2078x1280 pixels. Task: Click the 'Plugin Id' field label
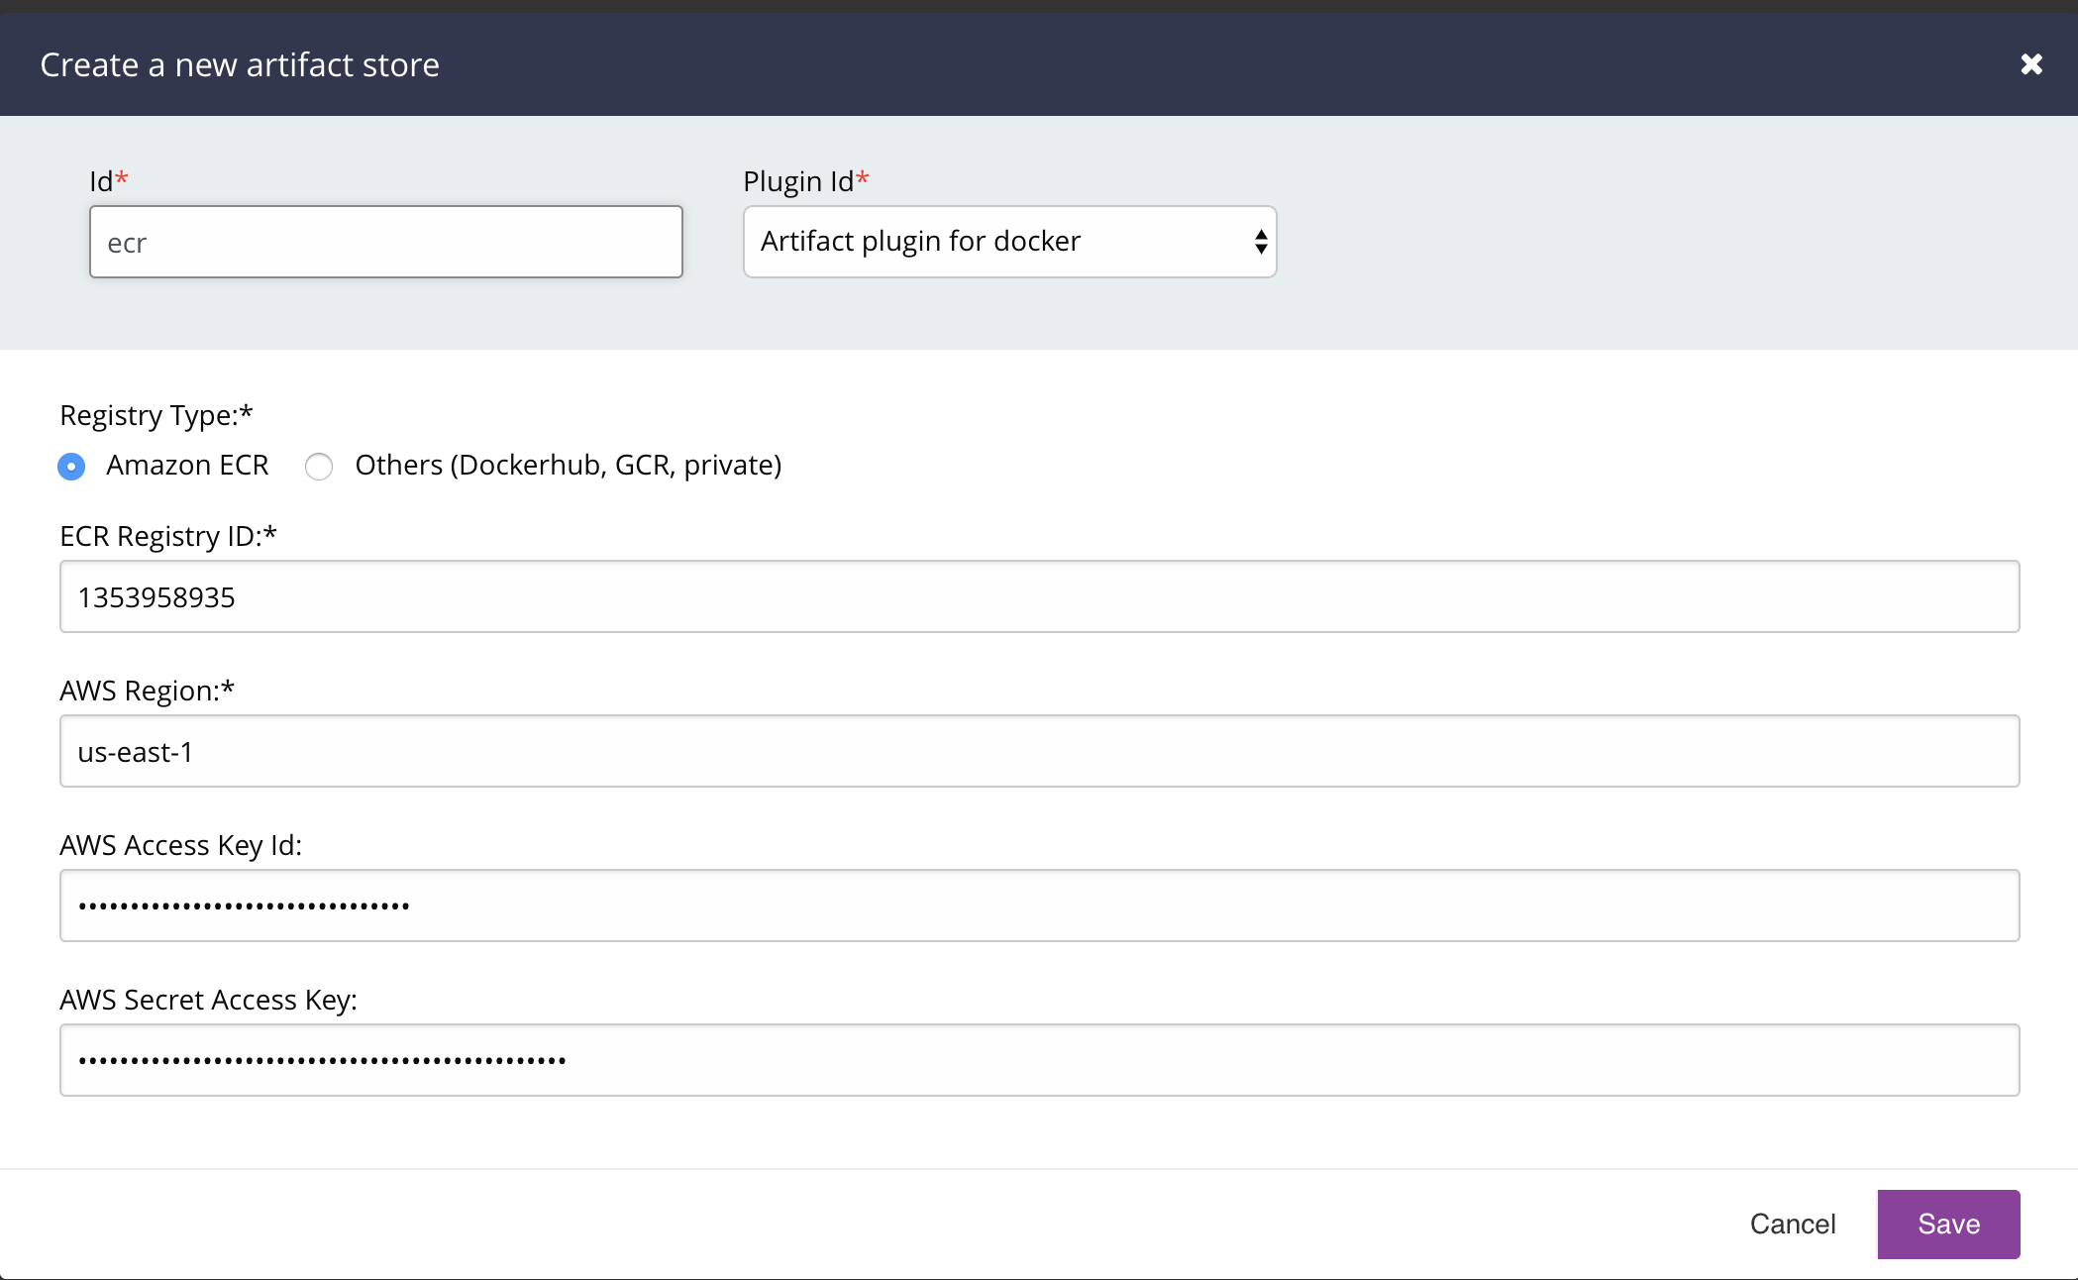tap(798, 181)
